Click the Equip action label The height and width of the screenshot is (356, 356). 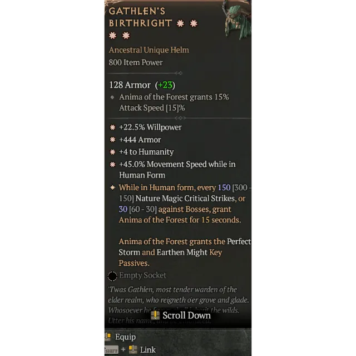125,337
